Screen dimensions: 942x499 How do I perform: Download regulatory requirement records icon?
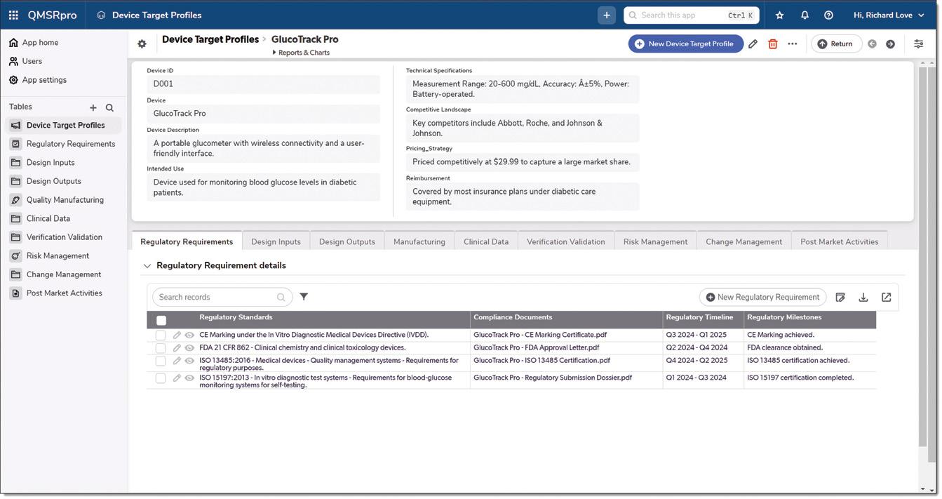pyautogui.click(x=863, y=298)
